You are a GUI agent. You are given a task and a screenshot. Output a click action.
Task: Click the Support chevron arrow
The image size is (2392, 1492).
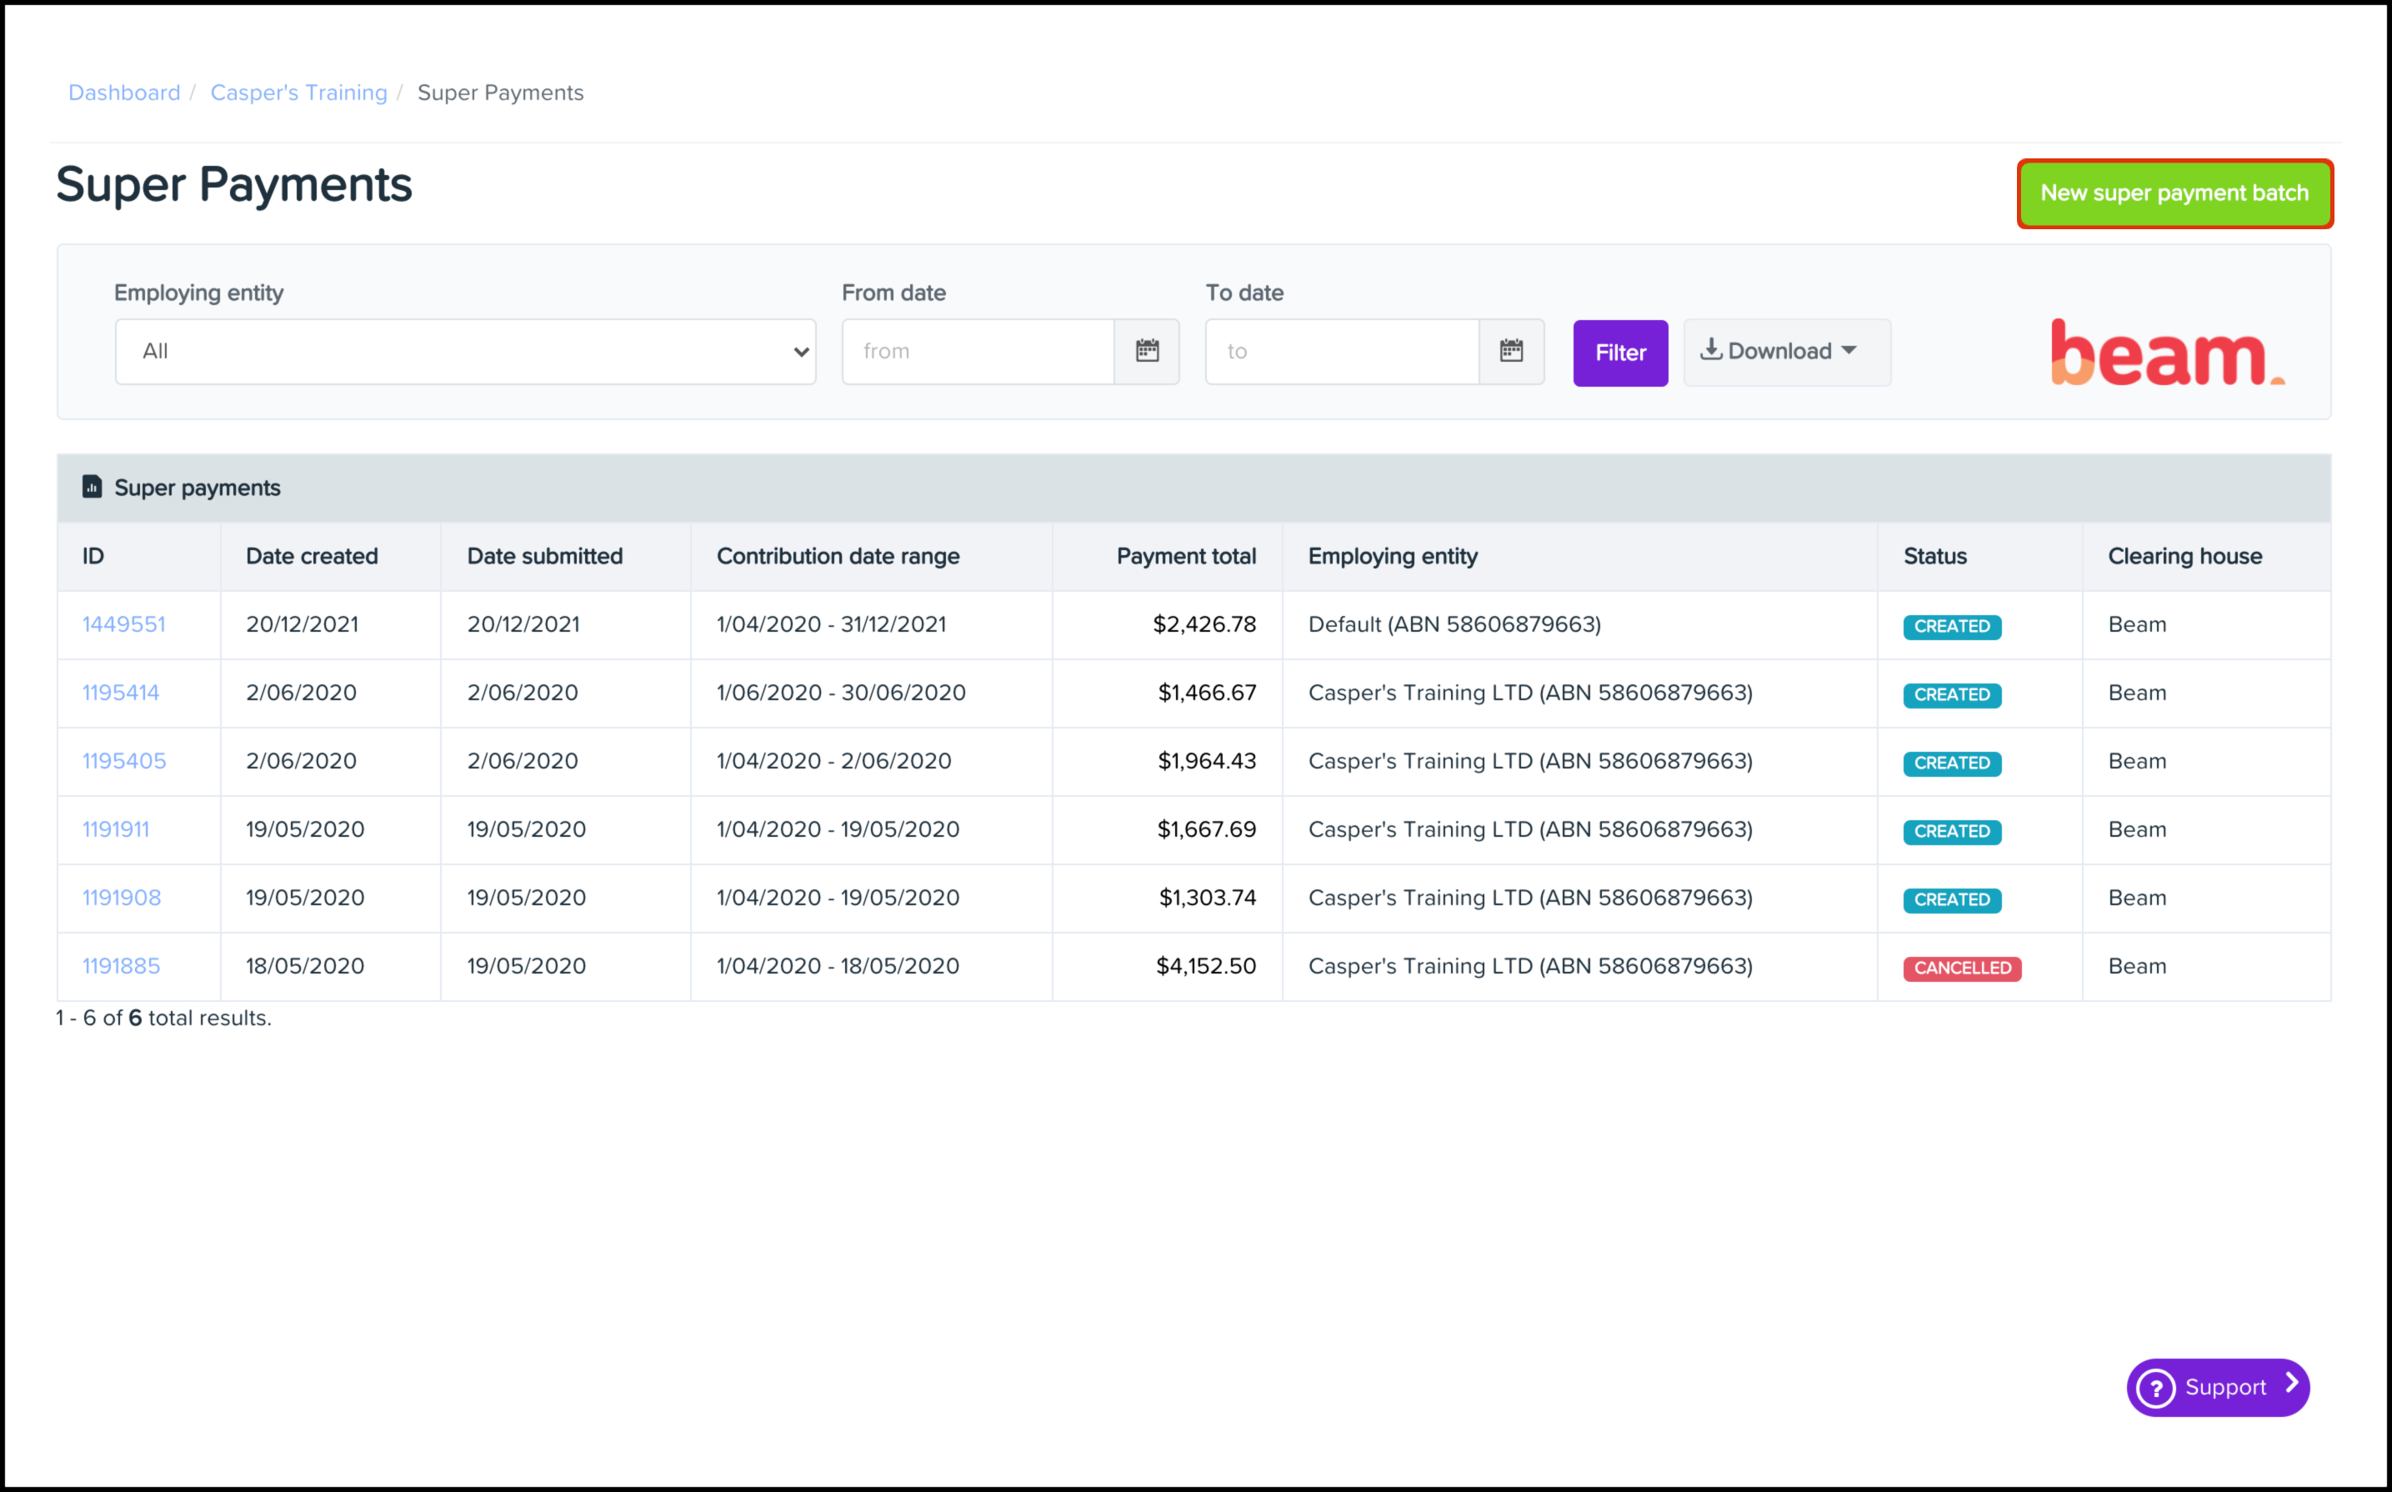point(2291,1384)
